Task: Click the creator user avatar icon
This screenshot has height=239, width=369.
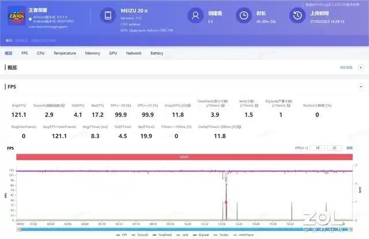Action: pos(197,16)
